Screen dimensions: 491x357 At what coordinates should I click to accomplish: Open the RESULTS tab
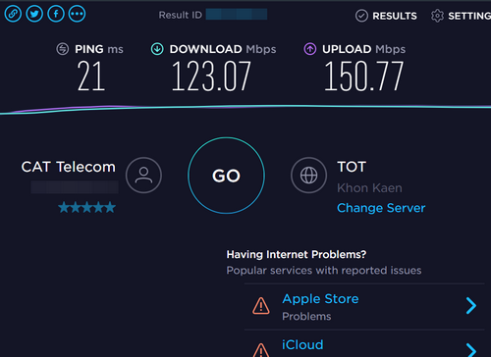386,16
